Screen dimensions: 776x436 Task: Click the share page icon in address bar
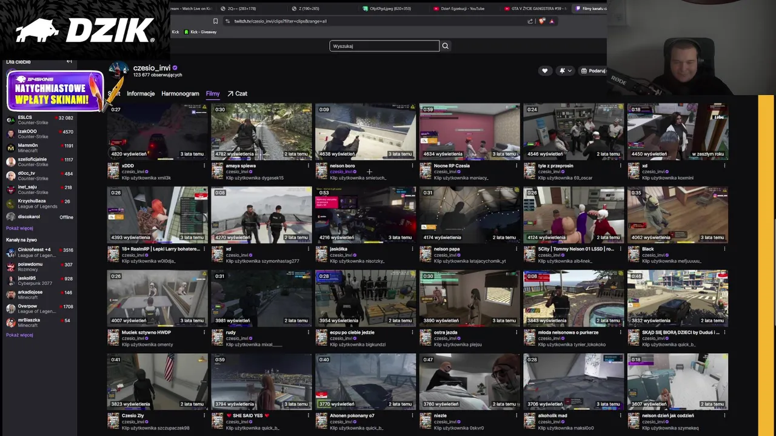pos(530,21)
